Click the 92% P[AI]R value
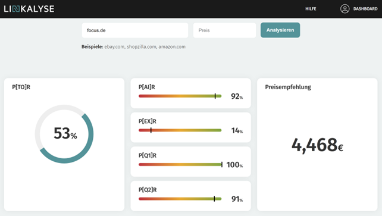 [237, 96]
